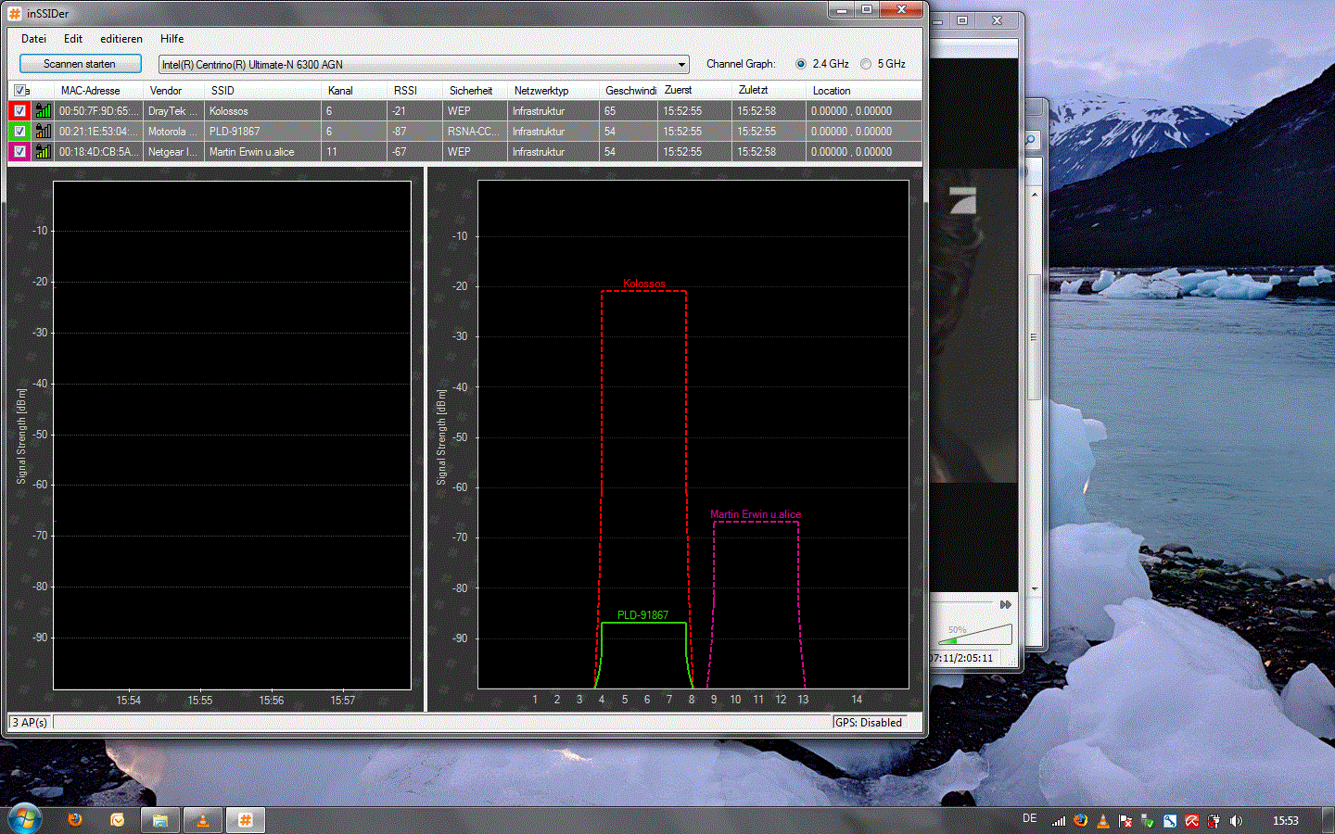This screenshot has height=834, width=1335.
Task: Open the Datei menu
Action: tap(33, 39)
